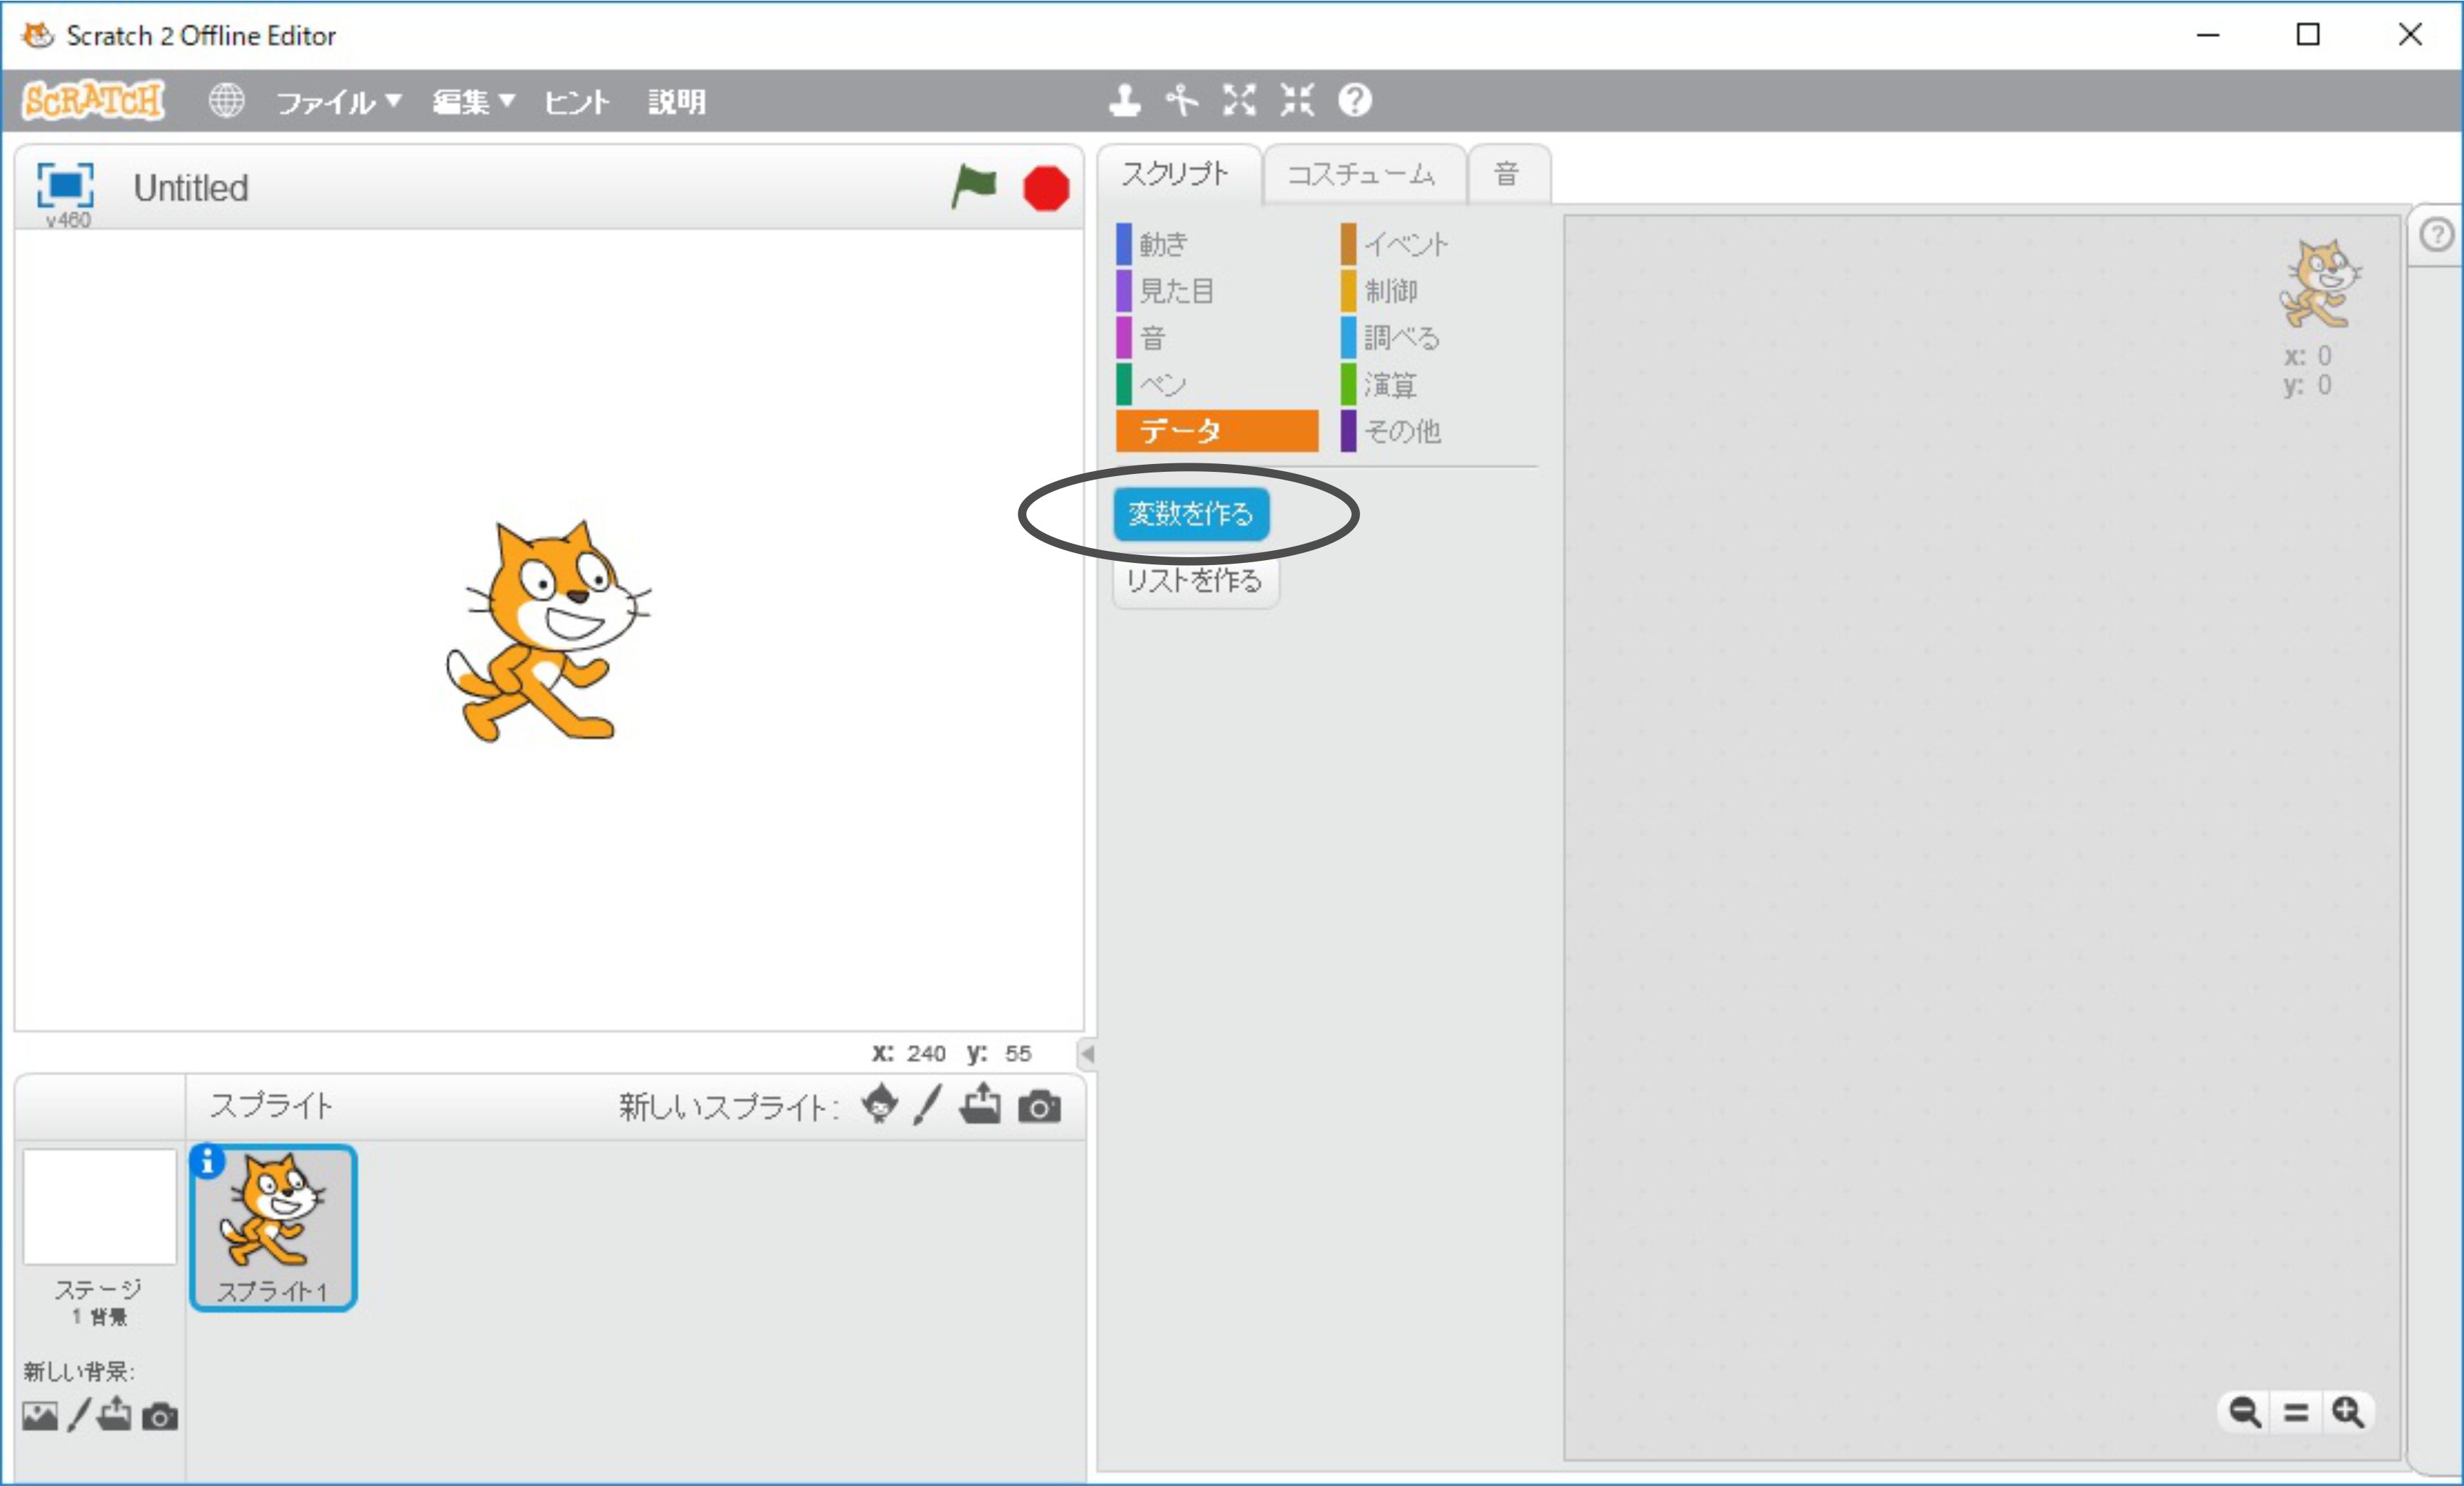Click the 変数を作る button
Screen dimensions: 2464x1486
1191,513
